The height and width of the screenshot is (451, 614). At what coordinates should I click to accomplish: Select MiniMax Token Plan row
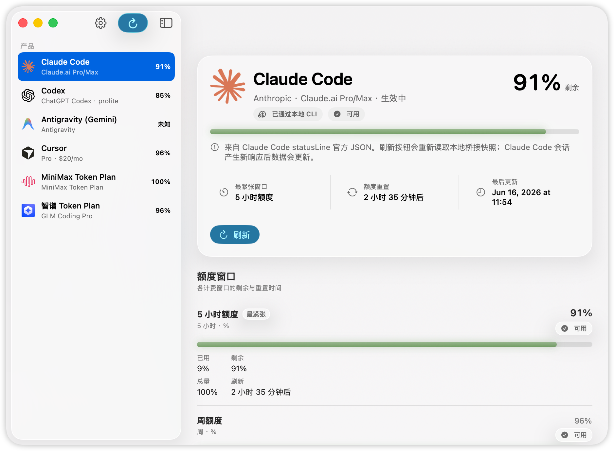[96, 182]
